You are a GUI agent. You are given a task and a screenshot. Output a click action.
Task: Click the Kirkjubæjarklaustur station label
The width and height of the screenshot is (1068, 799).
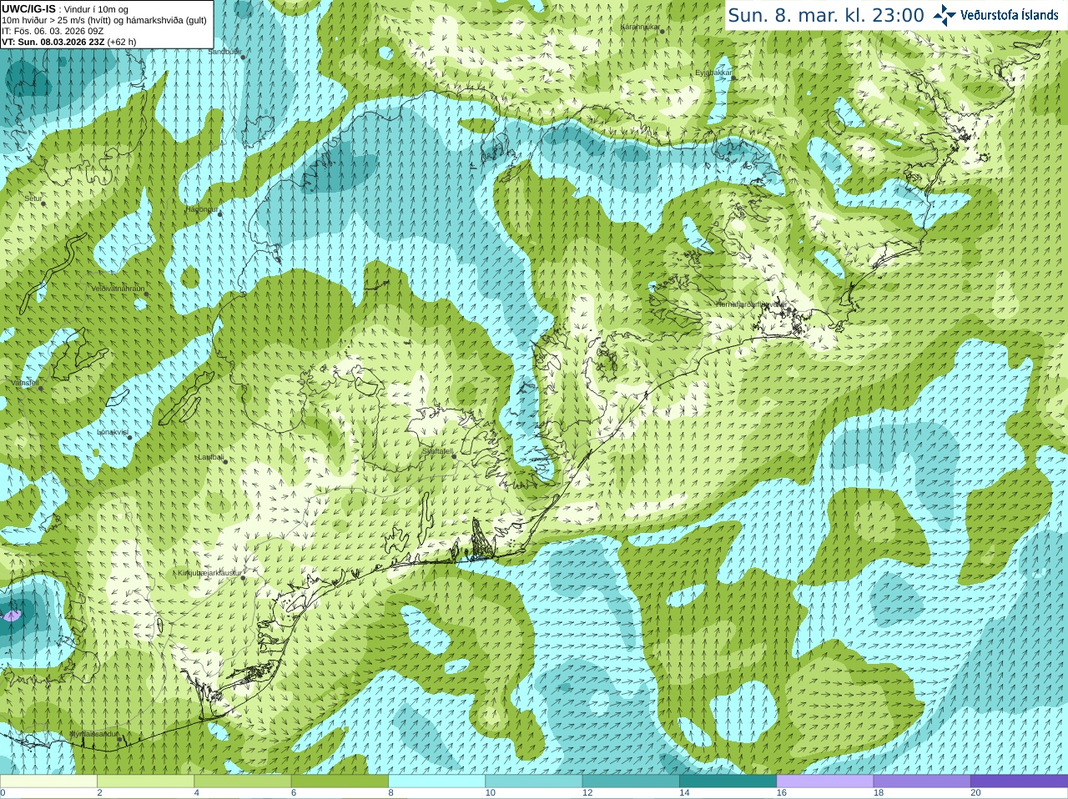(x=209, y=573)
